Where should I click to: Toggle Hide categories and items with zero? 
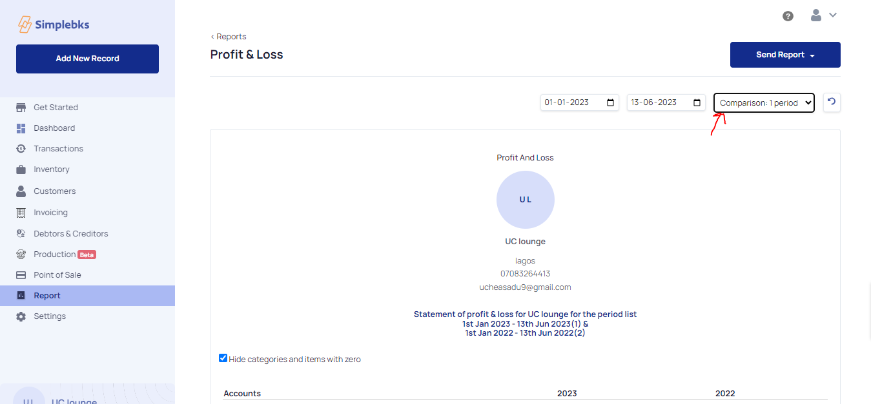point(223,358)
